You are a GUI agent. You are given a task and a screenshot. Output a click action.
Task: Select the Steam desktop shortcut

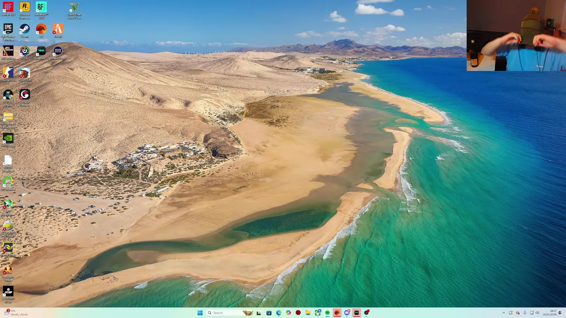(x=24, y=31)
